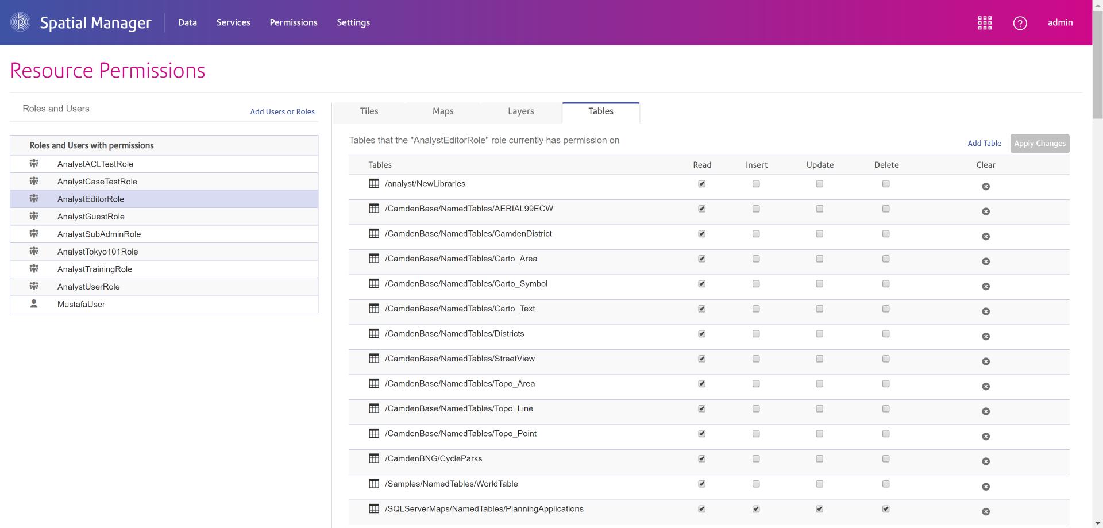Clear permissions for PlanningApplications table
The image size is (1103, 528).
(x=986, y=511)
